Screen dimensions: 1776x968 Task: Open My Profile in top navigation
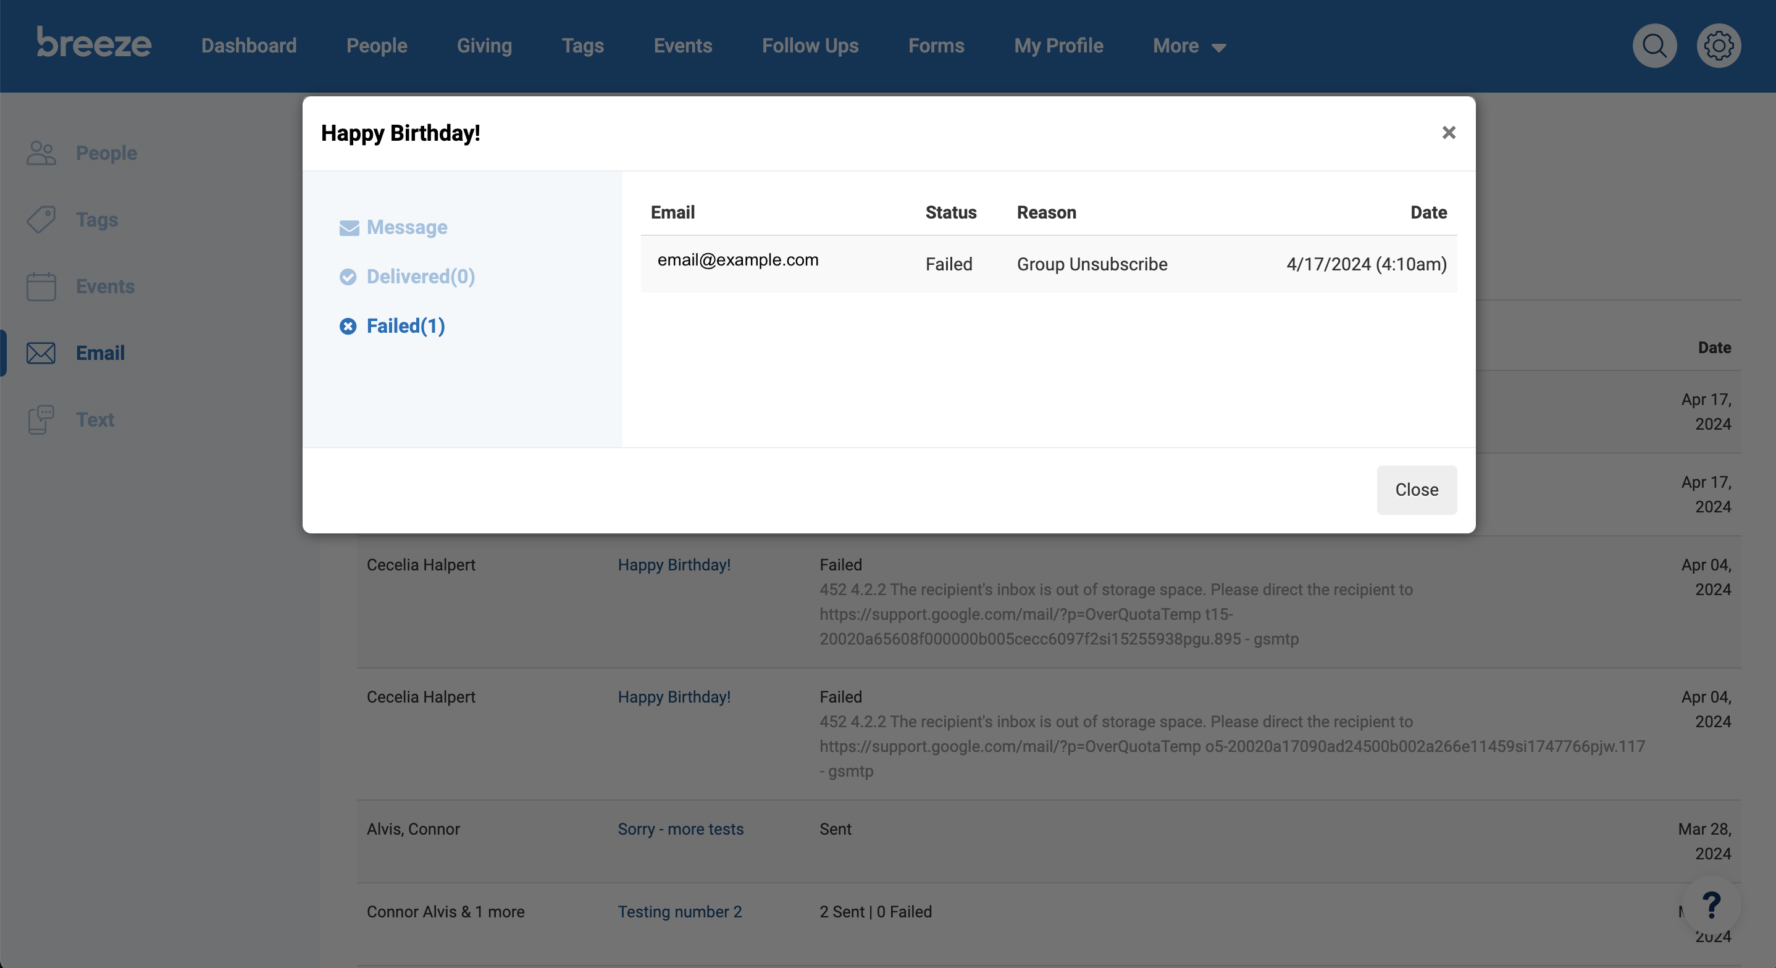[x=1058, y=46]
